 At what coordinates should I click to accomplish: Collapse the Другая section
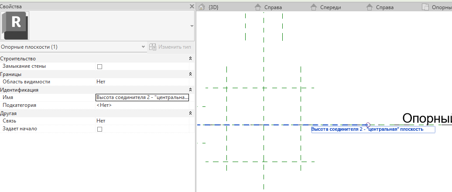(x=190, y=113)
